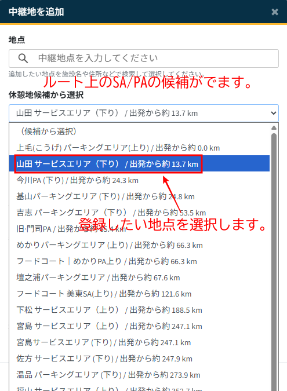Choose 吉志 パーキングエリア(下り) option
Screen dimensions: 287x391
click(139, 213)
